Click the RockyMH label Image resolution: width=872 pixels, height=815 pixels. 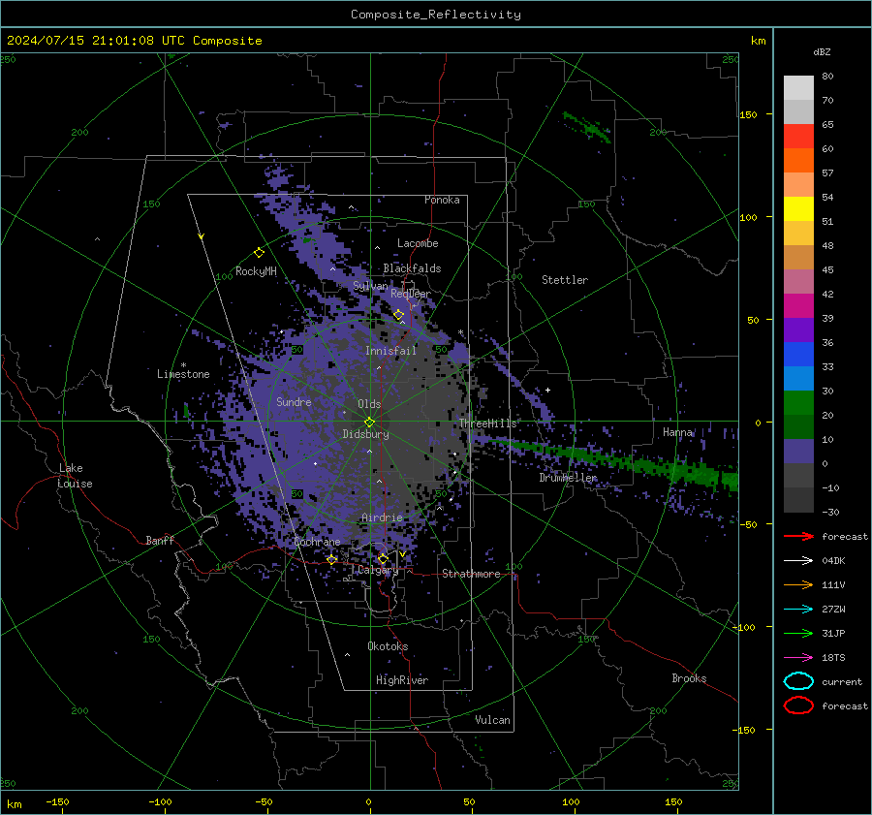[x=256, y=271]
